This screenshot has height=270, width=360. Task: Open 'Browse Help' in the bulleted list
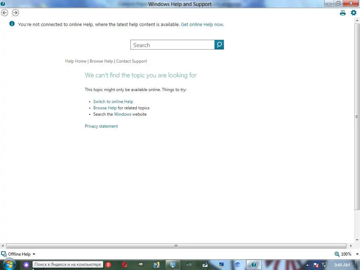coord(105,108)
